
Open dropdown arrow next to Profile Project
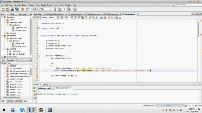click(x=78, y=9)
